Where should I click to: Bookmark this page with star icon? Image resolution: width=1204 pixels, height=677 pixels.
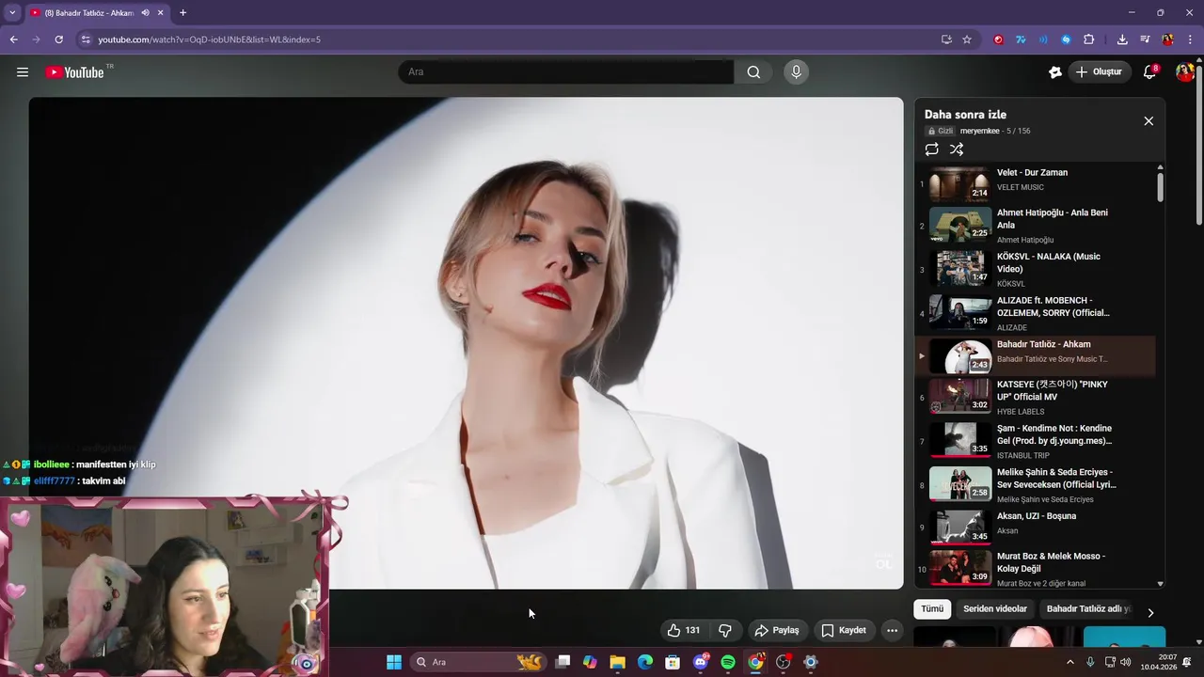967,39
